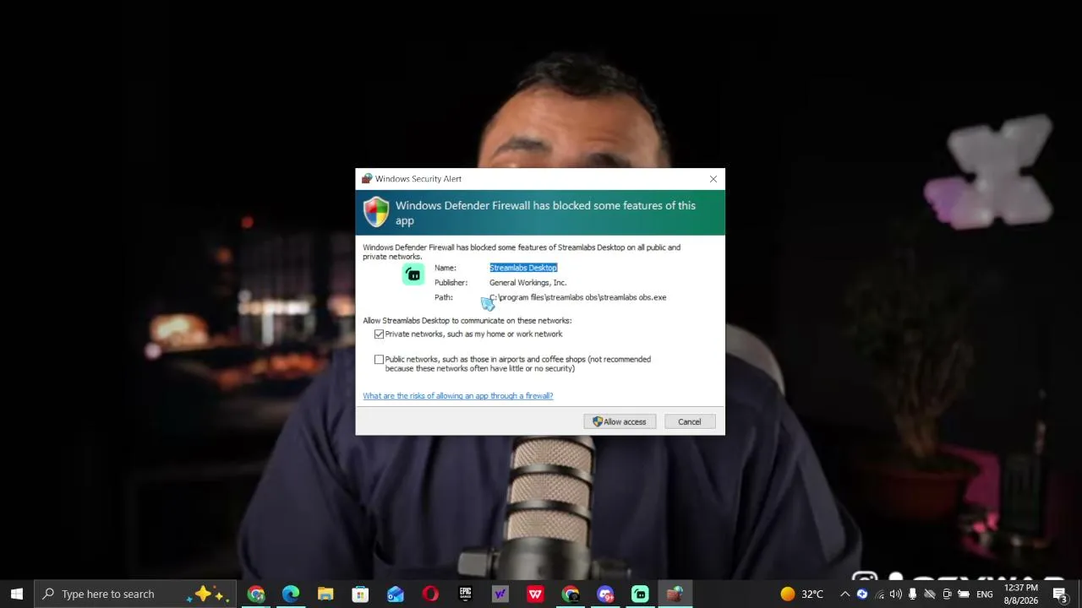
Task: Open the Chrome icon beside WPS Office
Action: 570,594
